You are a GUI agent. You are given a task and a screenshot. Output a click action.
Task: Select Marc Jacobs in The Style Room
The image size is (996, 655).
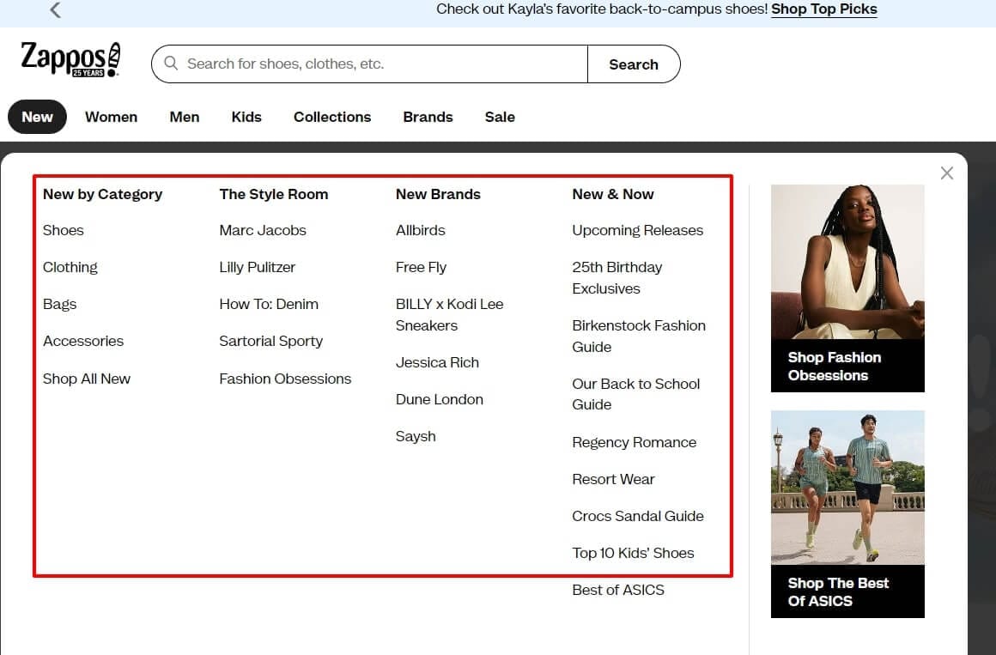click(263, 230)
